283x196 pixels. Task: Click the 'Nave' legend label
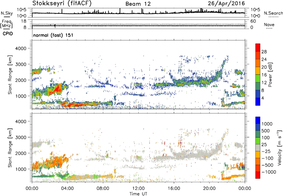point(269,24)
